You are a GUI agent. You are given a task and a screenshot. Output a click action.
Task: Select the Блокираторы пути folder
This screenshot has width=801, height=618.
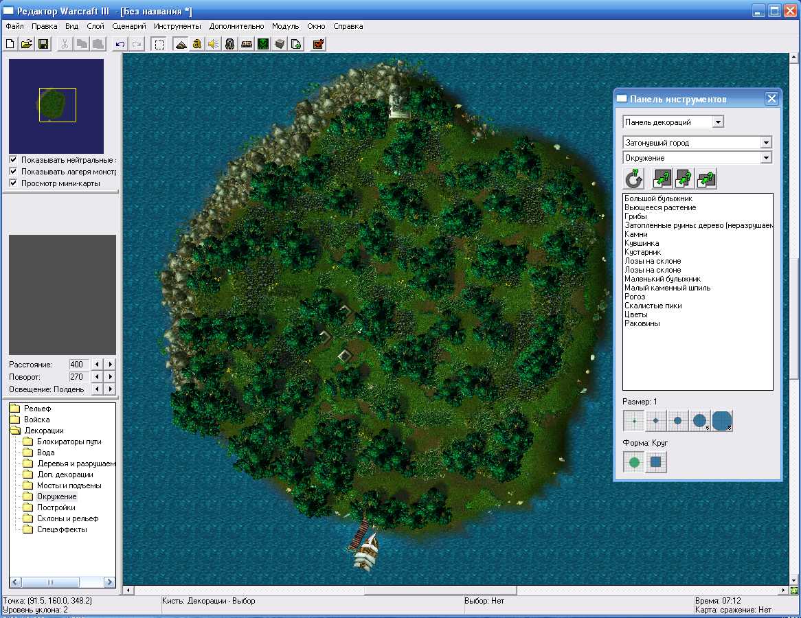pos(69,442)
